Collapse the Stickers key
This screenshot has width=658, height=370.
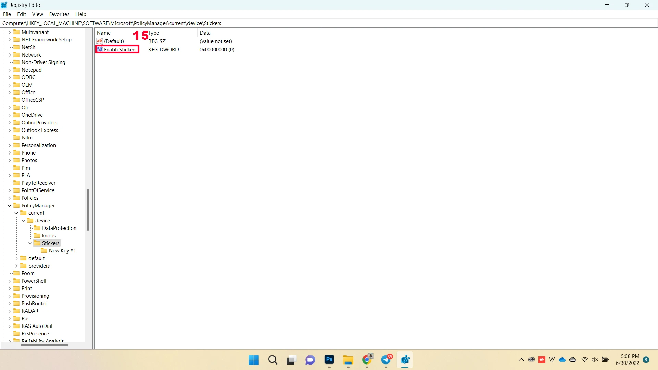[x=30, y=243]
